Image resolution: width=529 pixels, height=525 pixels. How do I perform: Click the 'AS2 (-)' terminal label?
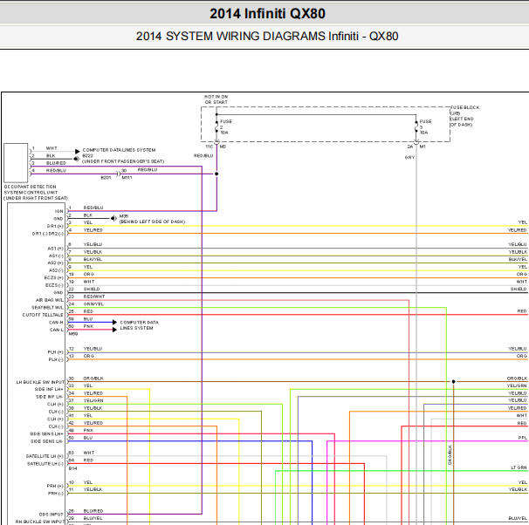(56, 270)
